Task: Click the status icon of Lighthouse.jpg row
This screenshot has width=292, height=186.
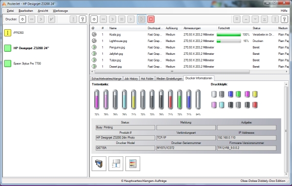Action: click(x=94, y=40)
